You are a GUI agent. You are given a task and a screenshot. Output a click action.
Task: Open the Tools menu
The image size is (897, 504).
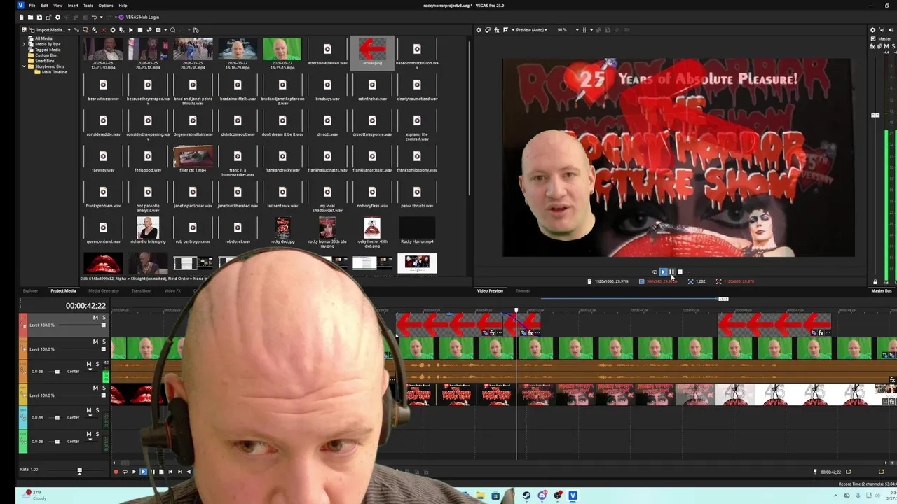88,6
